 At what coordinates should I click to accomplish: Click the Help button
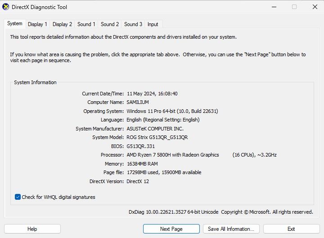[32, 229]
